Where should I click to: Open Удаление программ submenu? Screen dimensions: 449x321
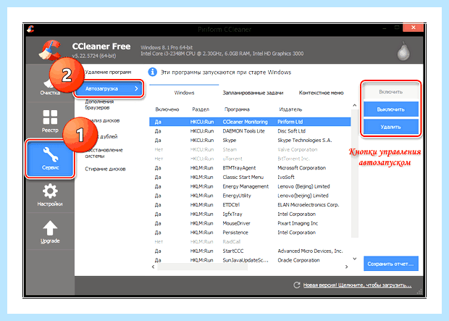(x=108, y=72)
